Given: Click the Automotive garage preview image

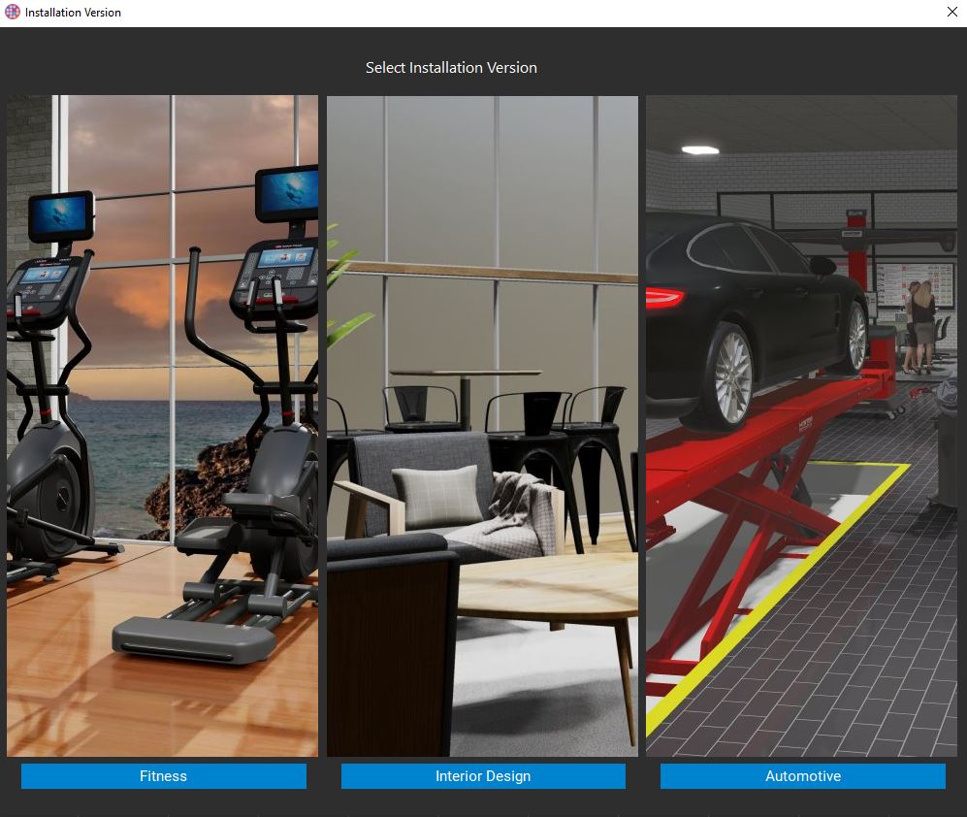Looking at the screenshot, I should pyautogui.click(x=802, y=426).
